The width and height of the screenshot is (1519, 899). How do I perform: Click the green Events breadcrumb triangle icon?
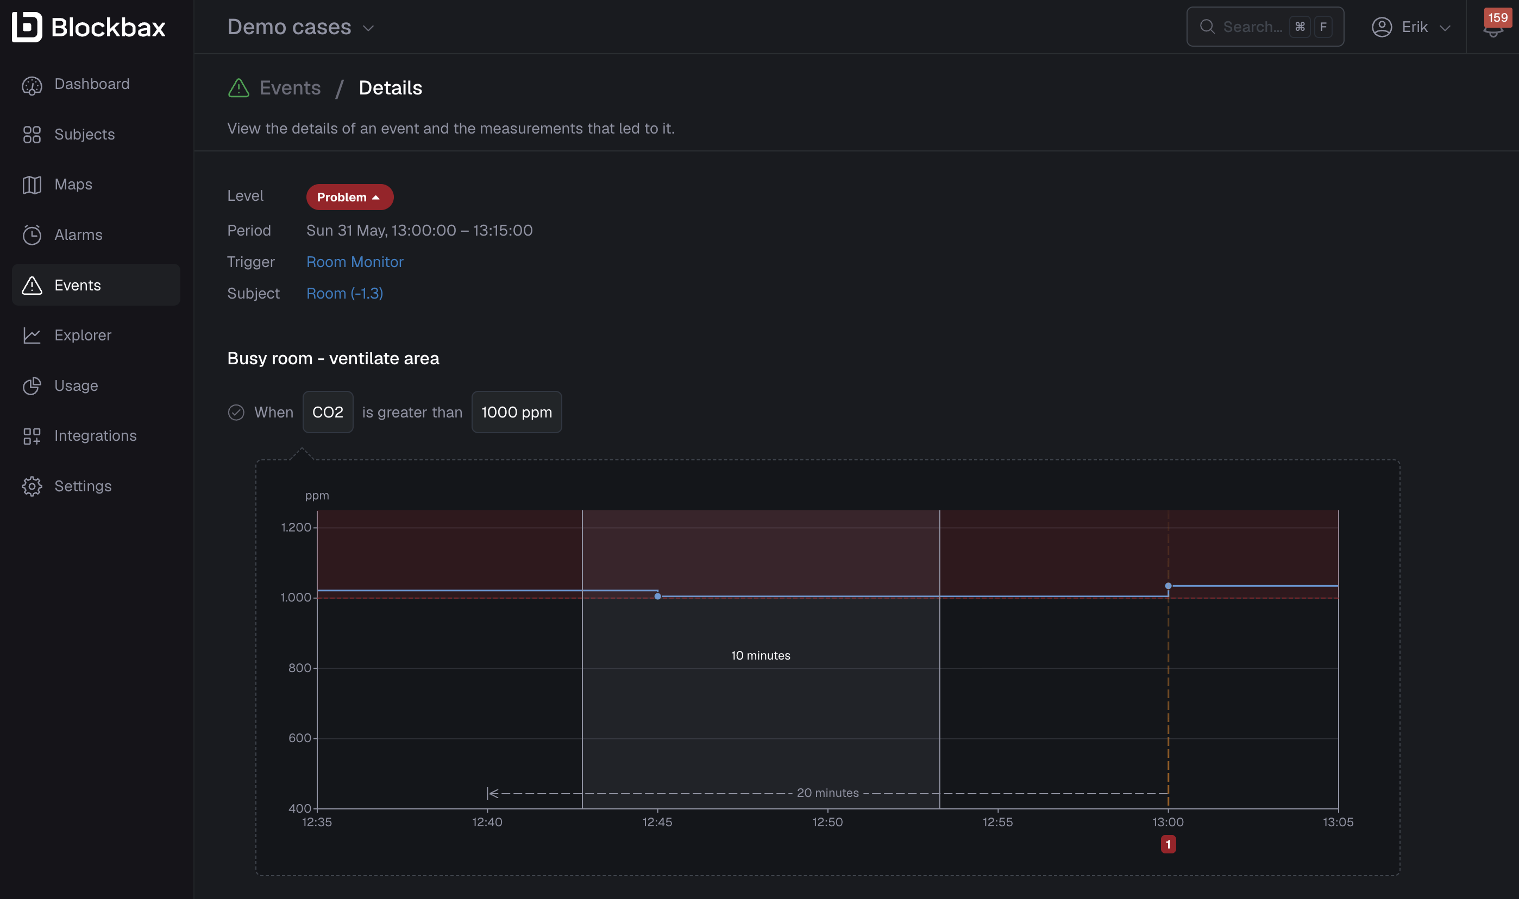coord(239,88)
